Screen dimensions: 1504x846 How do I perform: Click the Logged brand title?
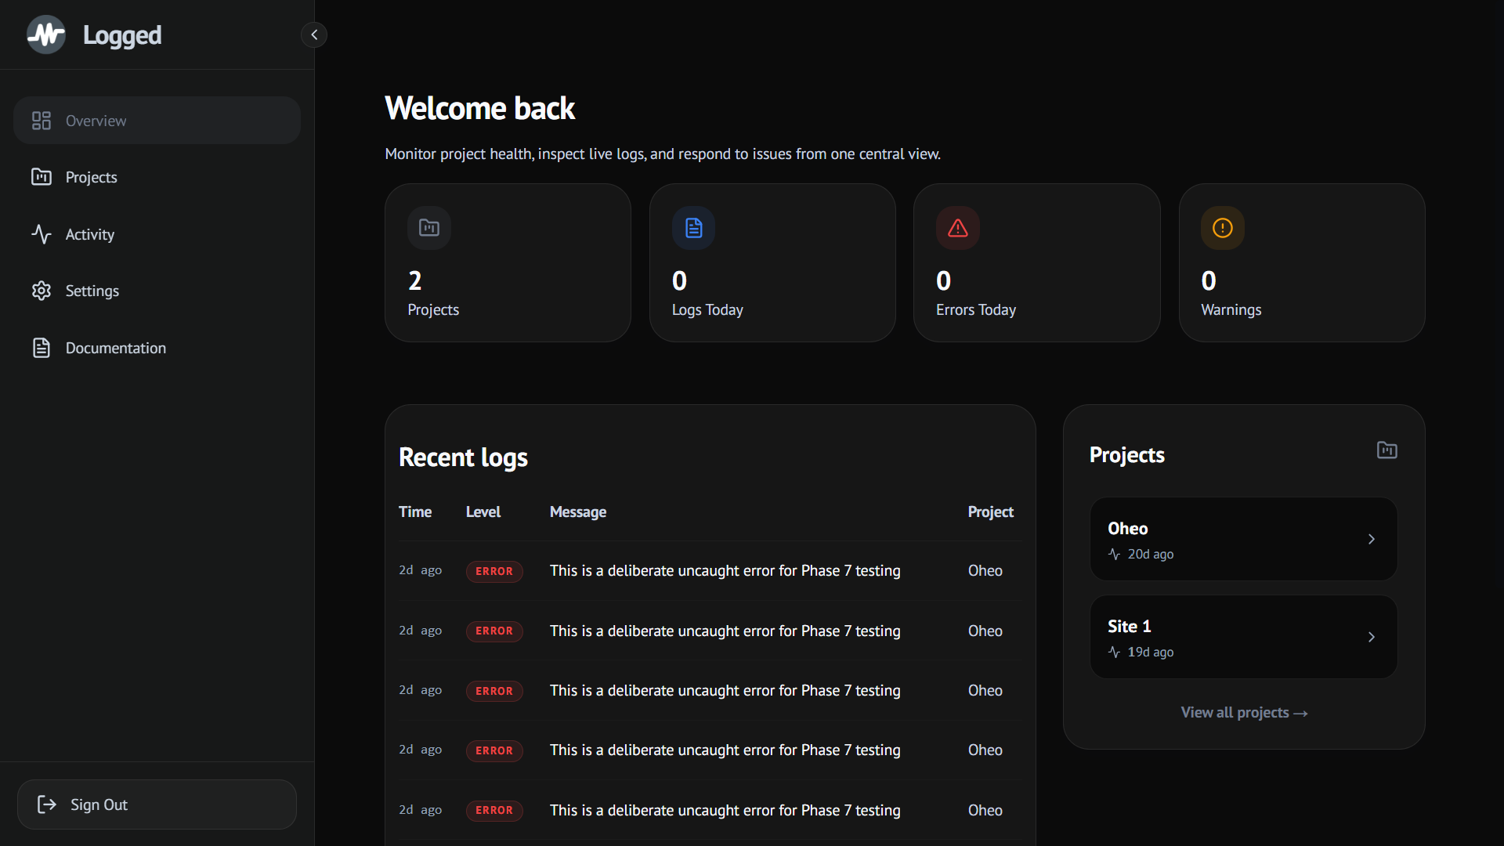point(122,35)
